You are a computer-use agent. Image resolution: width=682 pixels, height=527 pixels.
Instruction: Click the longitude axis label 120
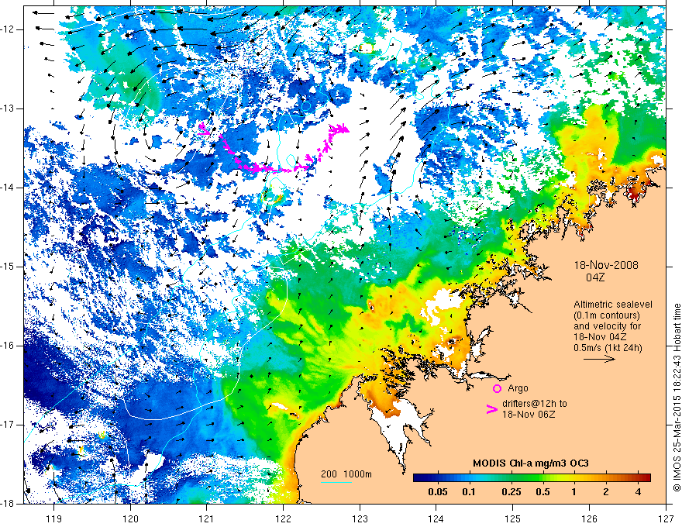(x=130, y=518)
